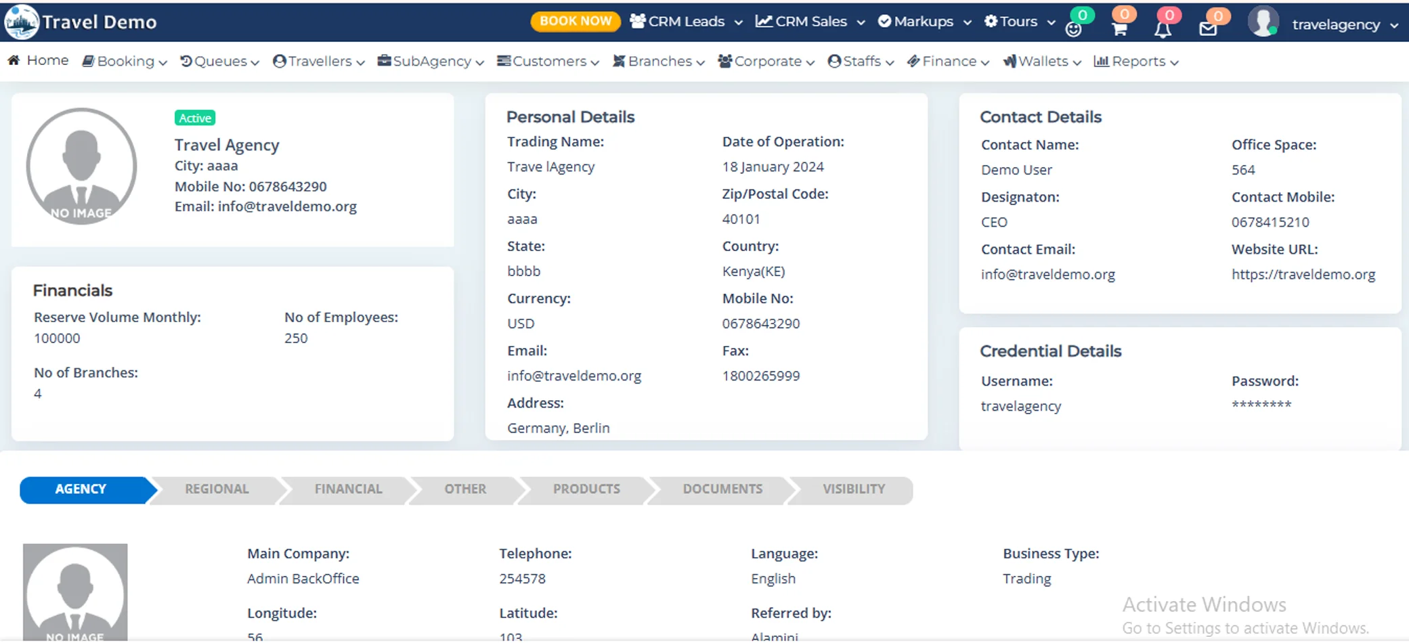
Task: Switch to the DOCUMENTS tab
Action: [722, 489]
